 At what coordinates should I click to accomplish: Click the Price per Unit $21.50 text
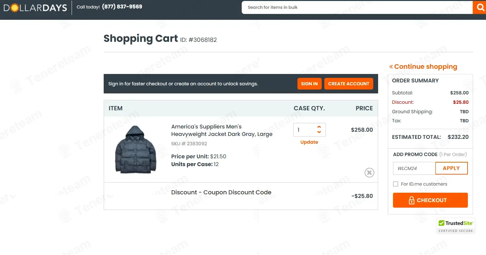point(199,156)
